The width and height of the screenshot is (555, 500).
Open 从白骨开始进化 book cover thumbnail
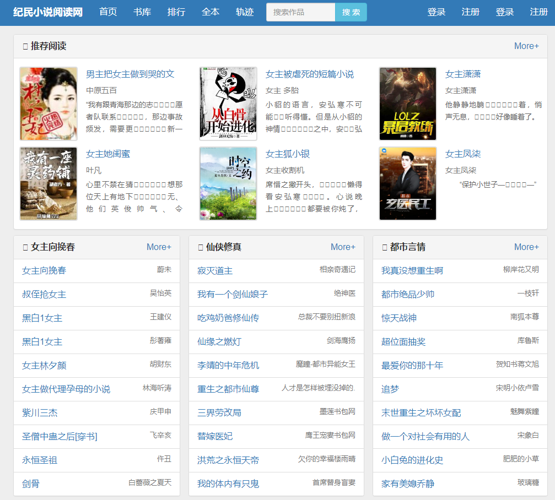(228, 104)
